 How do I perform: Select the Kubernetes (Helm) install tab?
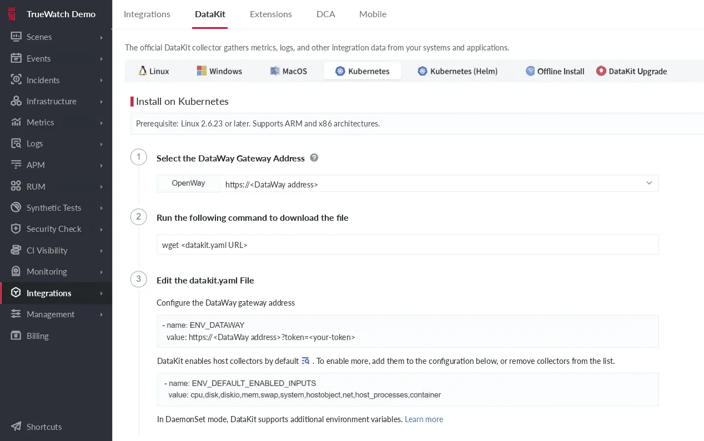457,71
